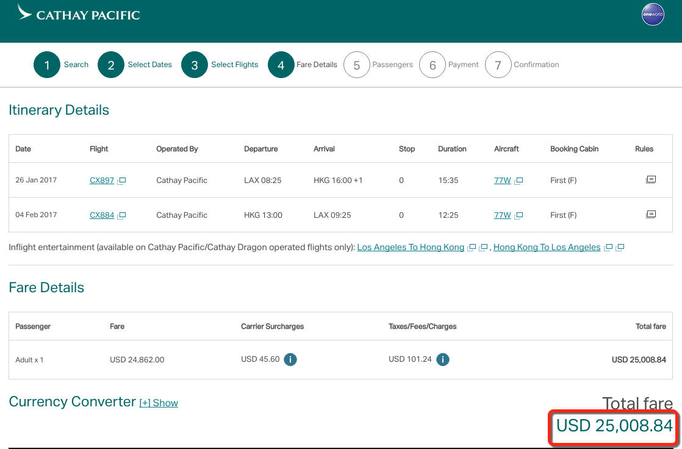Click the popup icon beside CX884
Image resolution: width=682 pixels, height=449 pixels.
[121, 215]
